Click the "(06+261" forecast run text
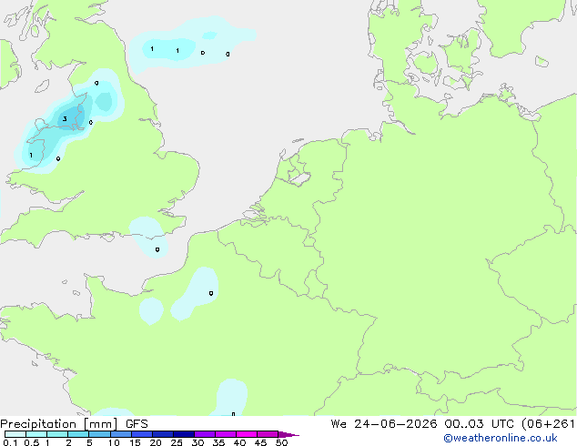Screen dimensions: 577x446 548,424
